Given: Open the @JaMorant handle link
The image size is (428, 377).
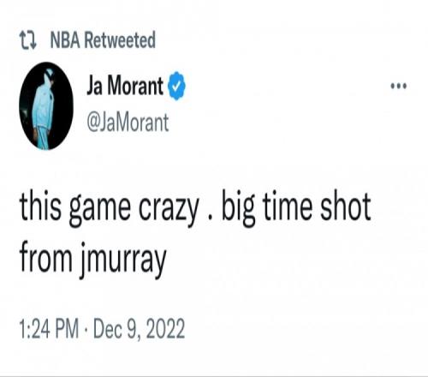Looking at the screenshot, I should point(128,123).
